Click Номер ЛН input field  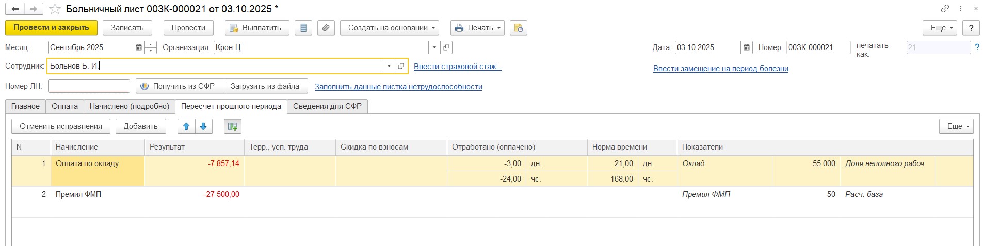89,86
